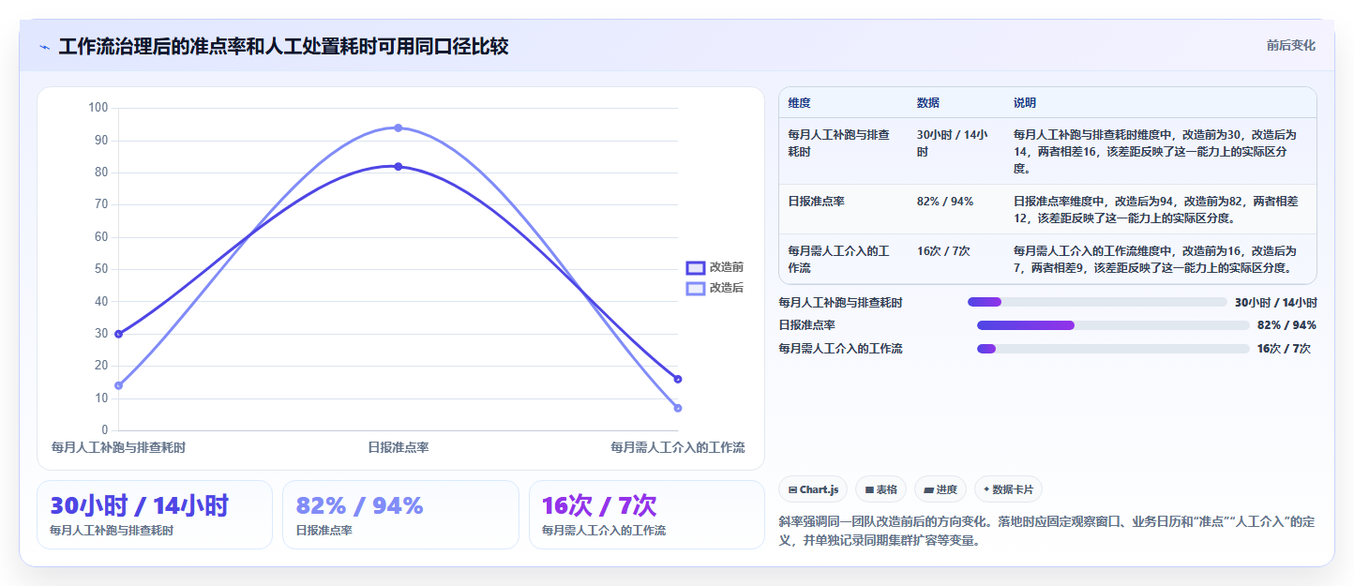The height and width of the screenshot is (586, 1354).
Task: Click the progress value label 82% / 94%
Action: (1286, 325)
